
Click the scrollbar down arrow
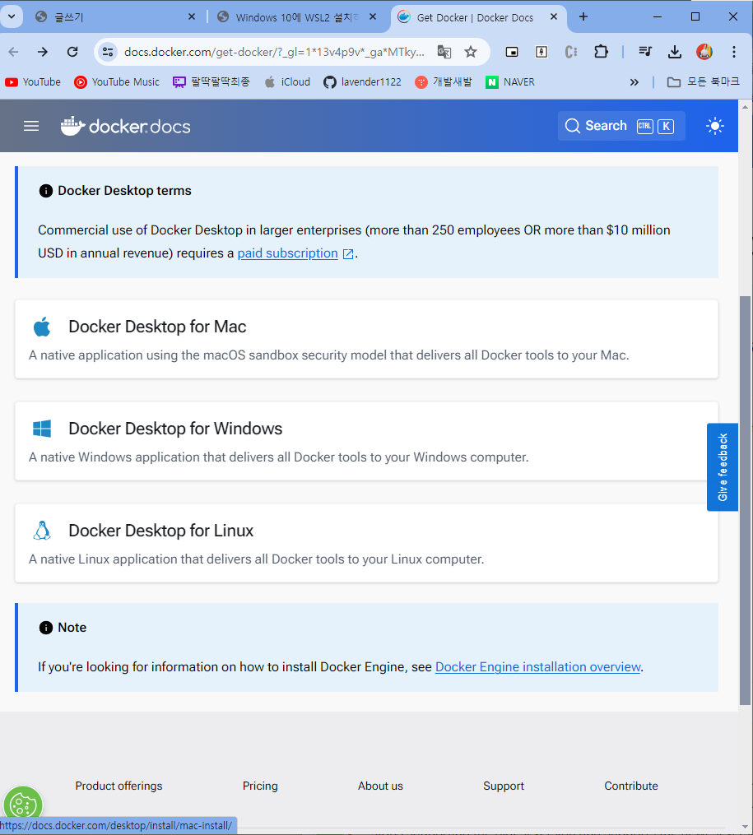[x=745, y=827]
